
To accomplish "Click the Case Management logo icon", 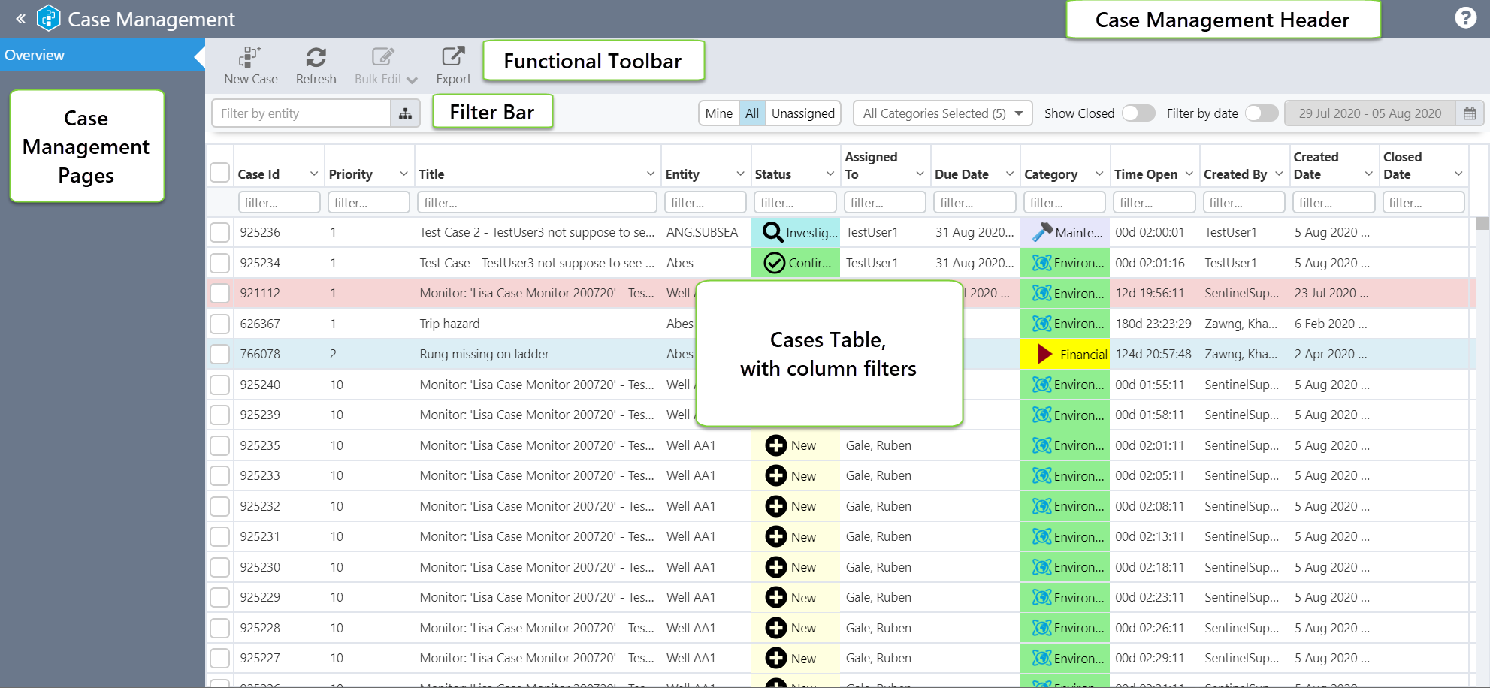I will 49,19.
